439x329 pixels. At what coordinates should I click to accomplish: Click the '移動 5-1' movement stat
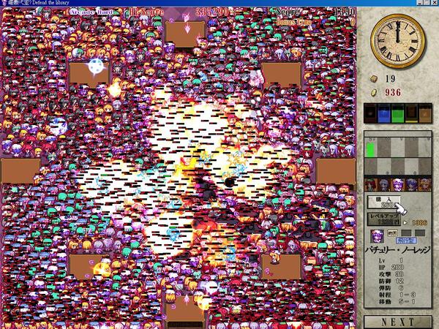pyautogui.click(x=397, y=301)
